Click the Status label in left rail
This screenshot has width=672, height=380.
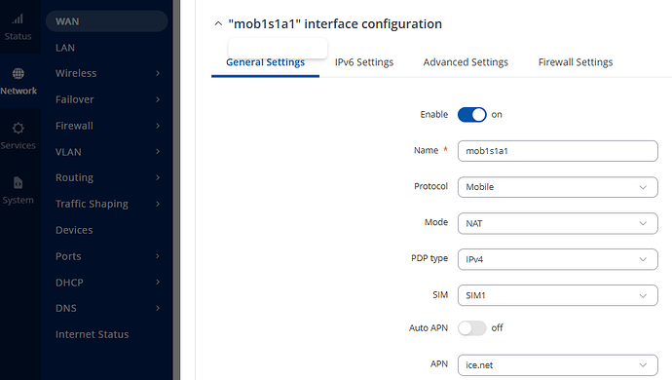tap(18, 36)
